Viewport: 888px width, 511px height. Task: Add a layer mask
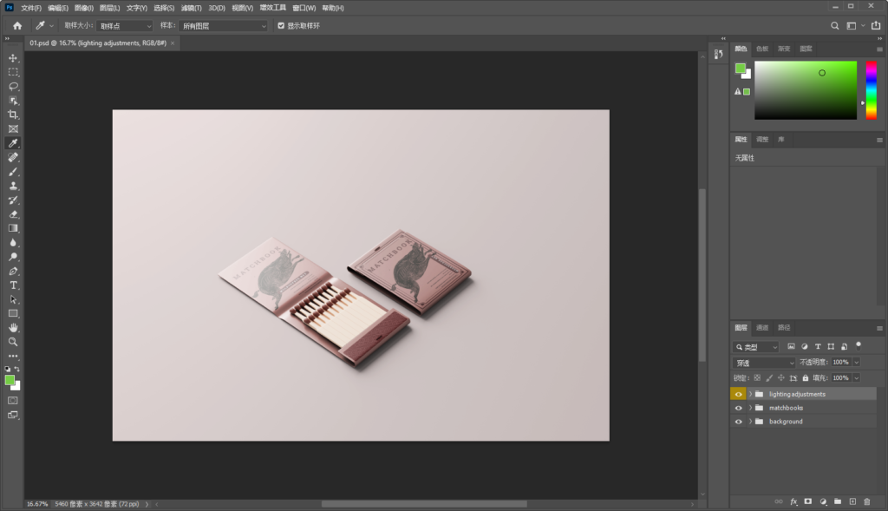pyautogui.click(x=808, y=501)
